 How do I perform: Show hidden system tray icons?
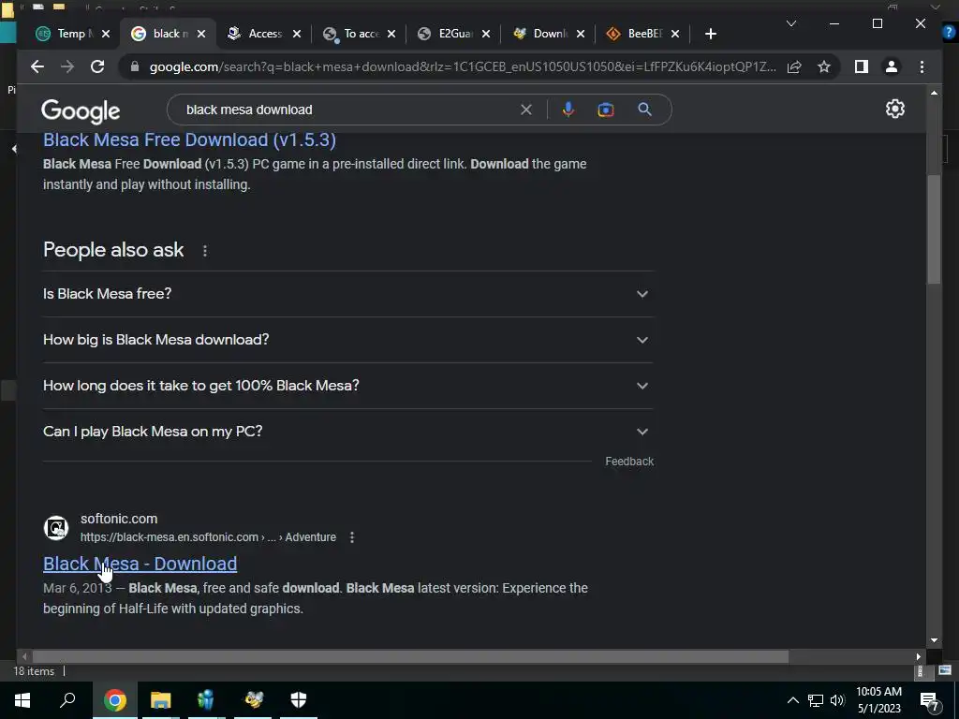tap(792, 700)
